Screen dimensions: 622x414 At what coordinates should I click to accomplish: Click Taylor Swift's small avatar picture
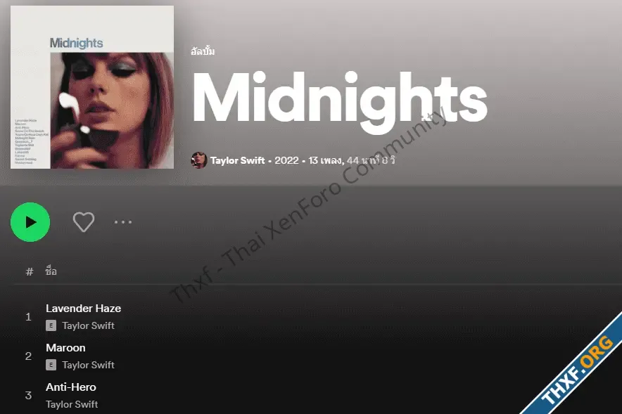199,160
